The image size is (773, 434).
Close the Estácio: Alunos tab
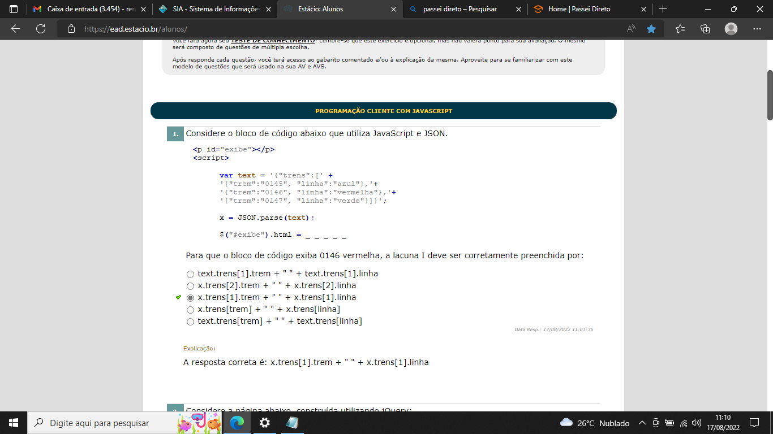(393, 9)
